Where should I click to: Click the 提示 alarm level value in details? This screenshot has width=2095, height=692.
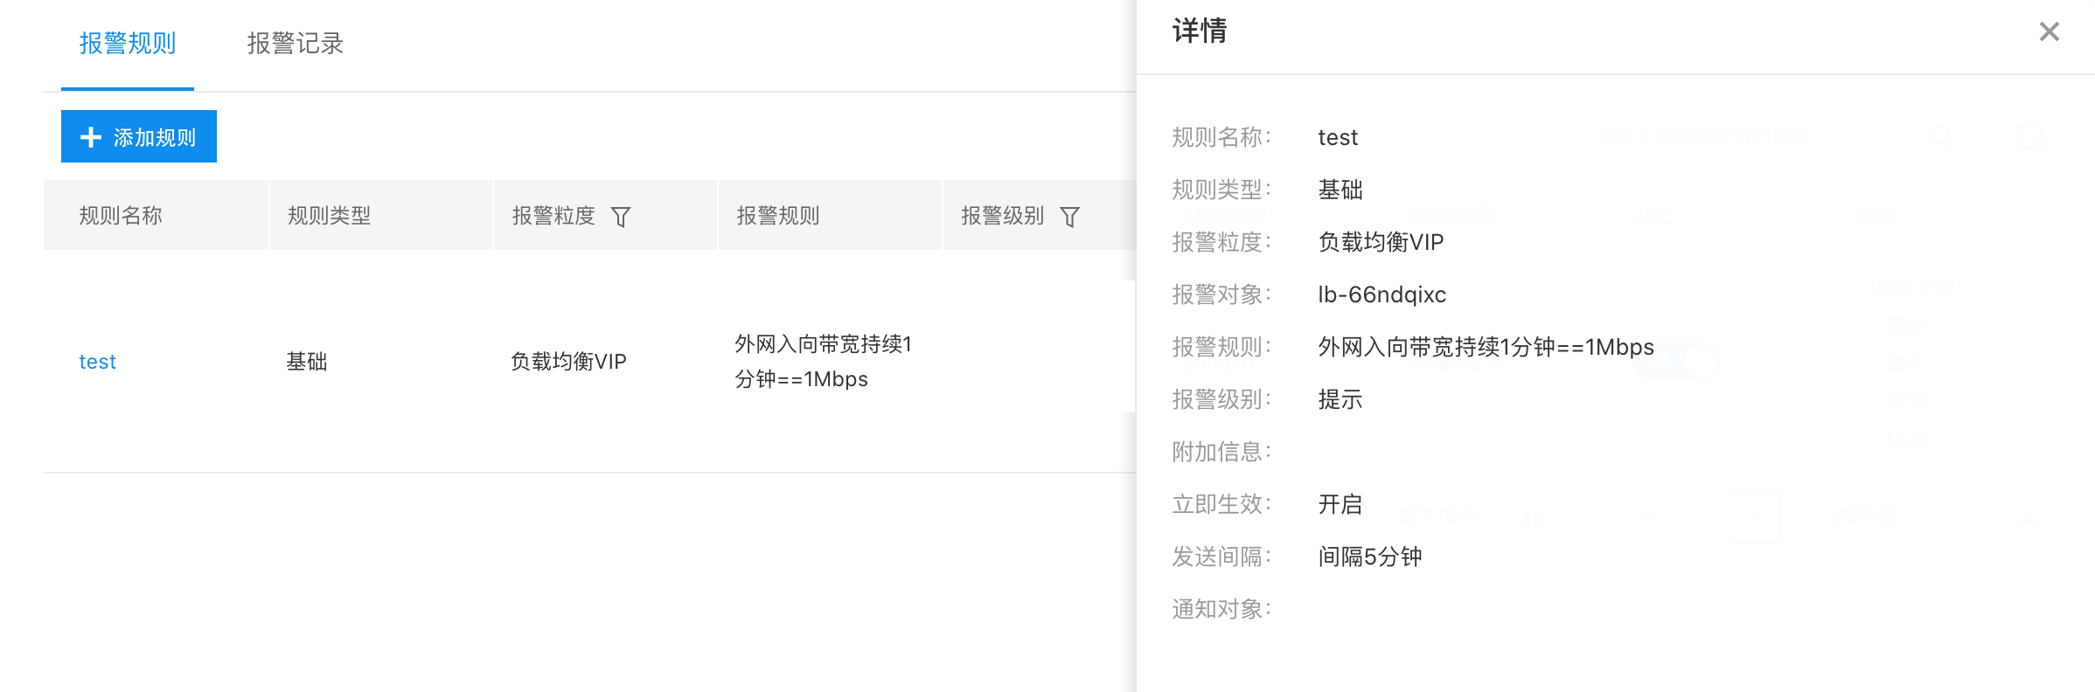(1340, 399)
